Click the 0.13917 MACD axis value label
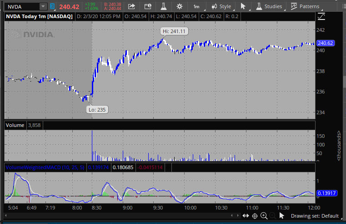The height and width of the screenshot is (224, 346). [x=327, y=193]
